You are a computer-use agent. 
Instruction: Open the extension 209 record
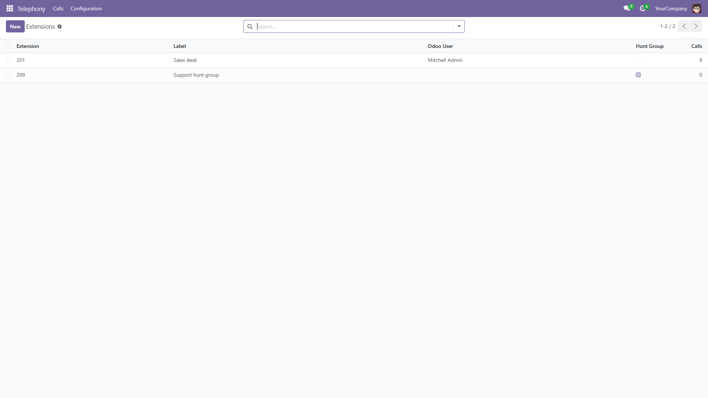21,75
